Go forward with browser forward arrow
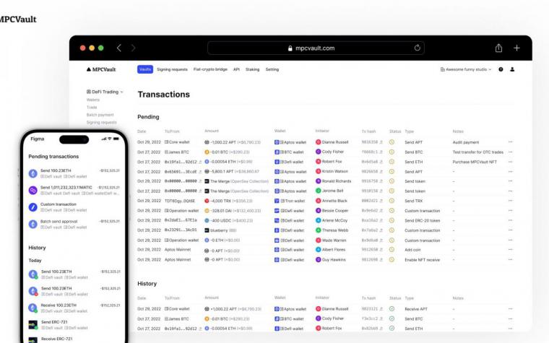Screen dimensions: 549x343 coord(133,48)
